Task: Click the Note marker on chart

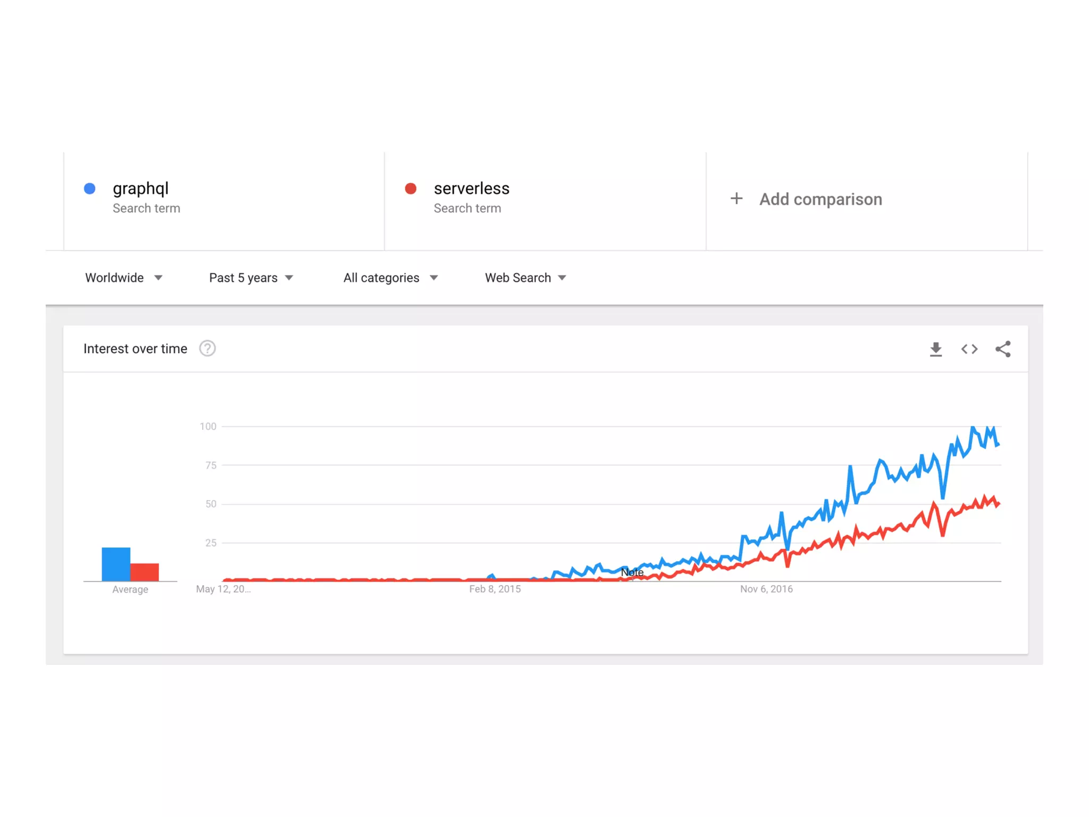Action: click(x=632, y=572)
